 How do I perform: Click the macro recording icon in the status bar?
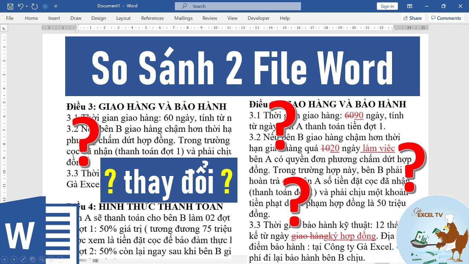96,260
